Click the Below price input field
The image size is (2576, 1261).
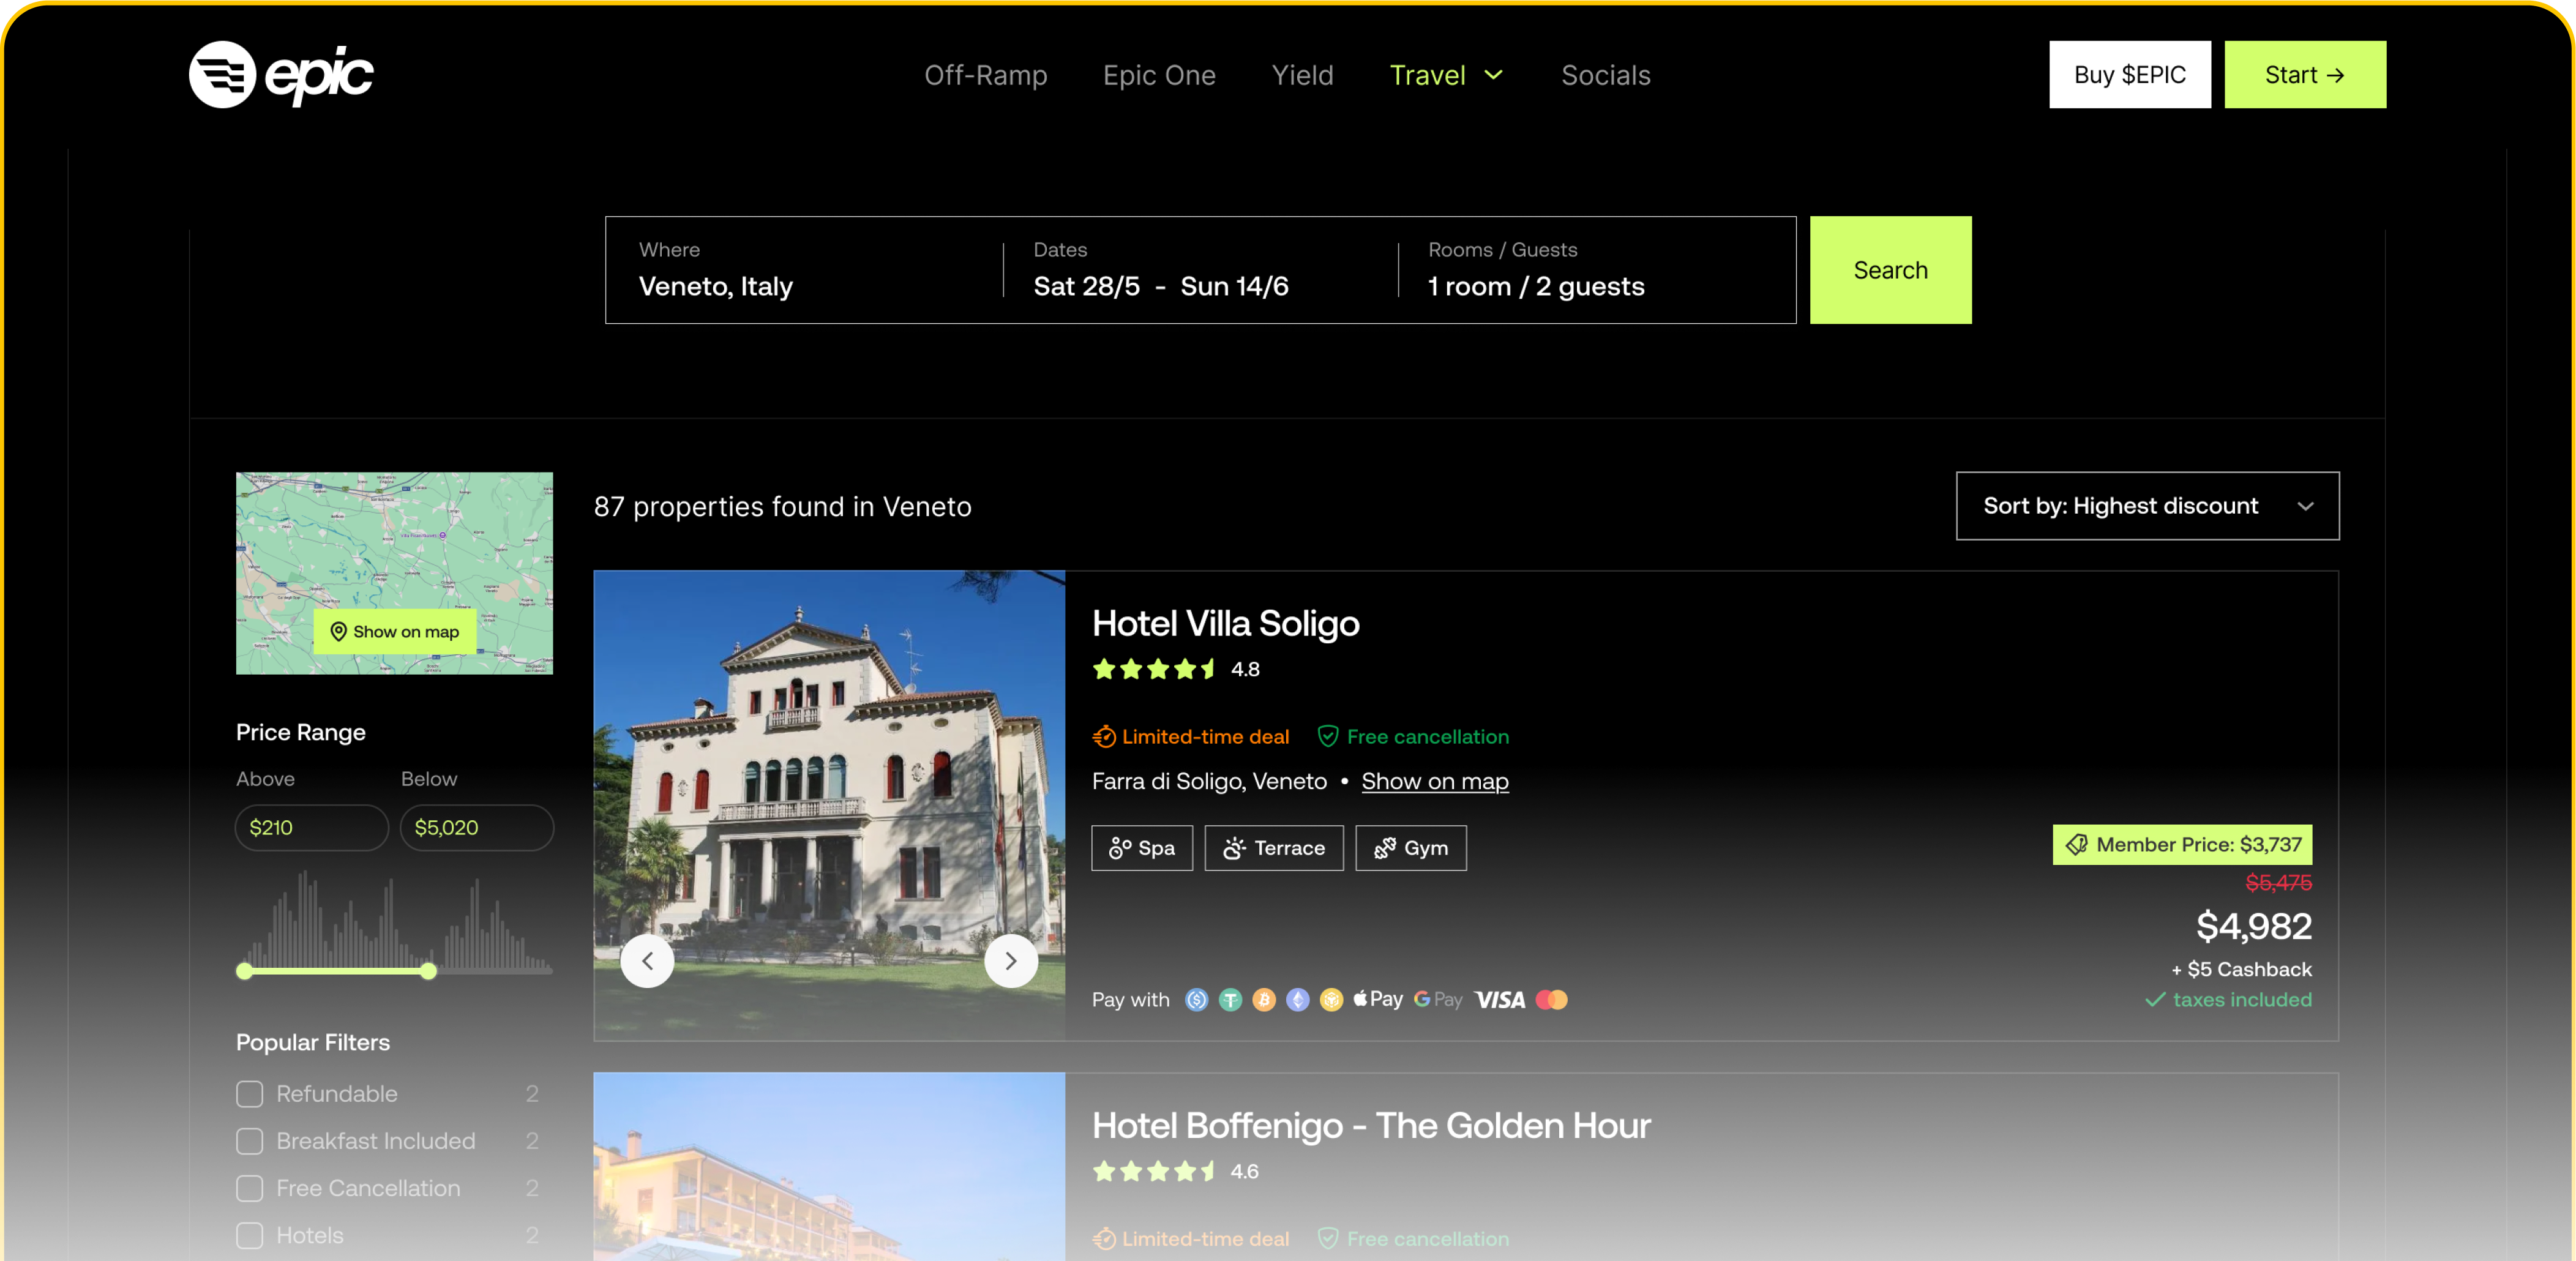point(477,828)
